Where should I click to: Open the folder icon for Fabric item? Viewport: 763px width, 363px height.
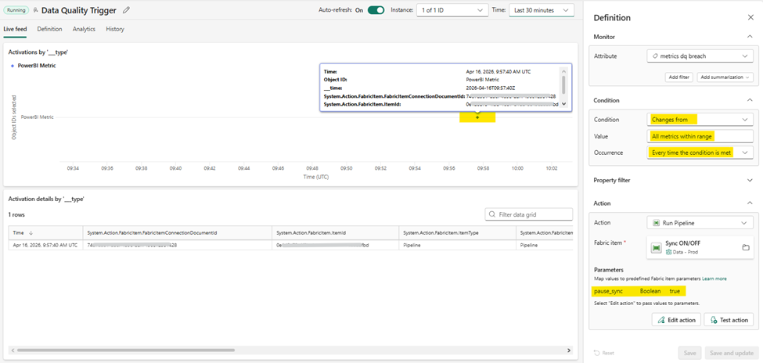coord(746,248)
